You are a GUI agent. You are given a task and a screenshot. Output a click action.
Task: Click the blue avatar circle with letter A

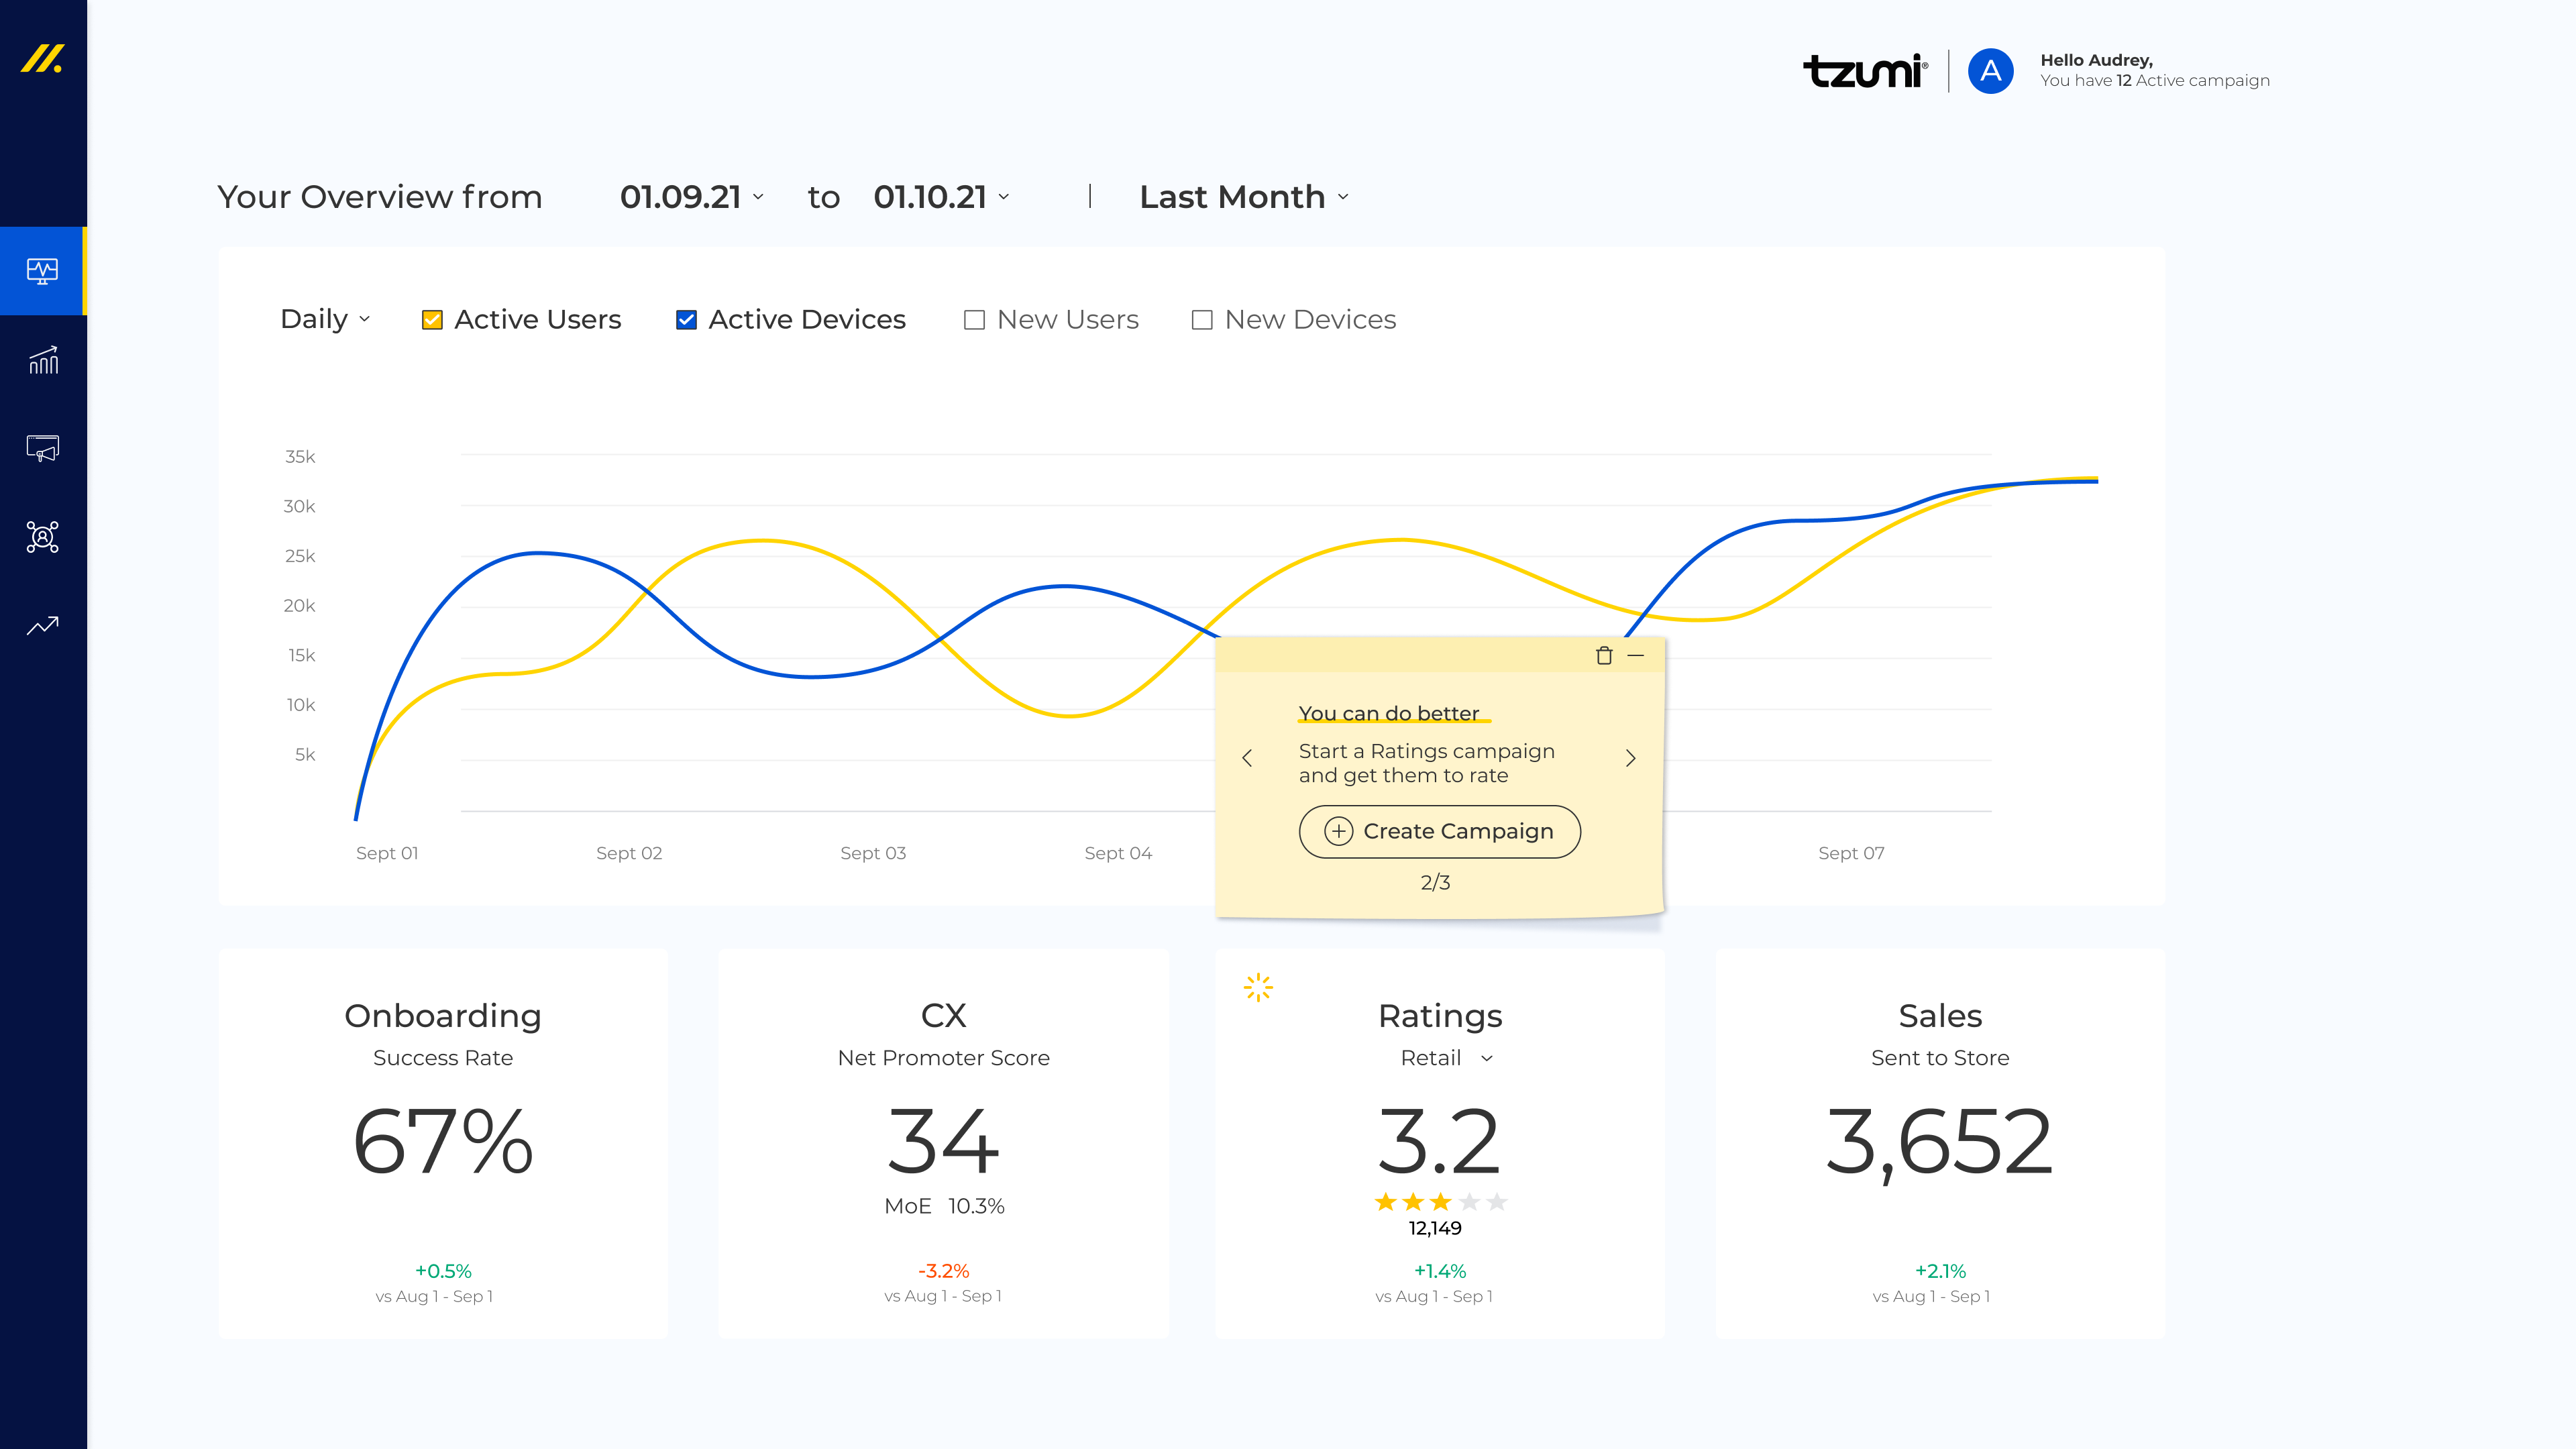tap(1990, 71)
